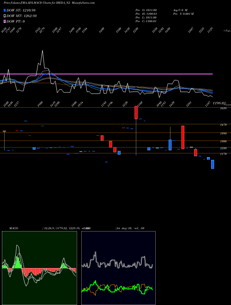Screen dimensions: 231x305
Task: Click the 'Pre C: 1100.01' value
Action: point(146,21)
